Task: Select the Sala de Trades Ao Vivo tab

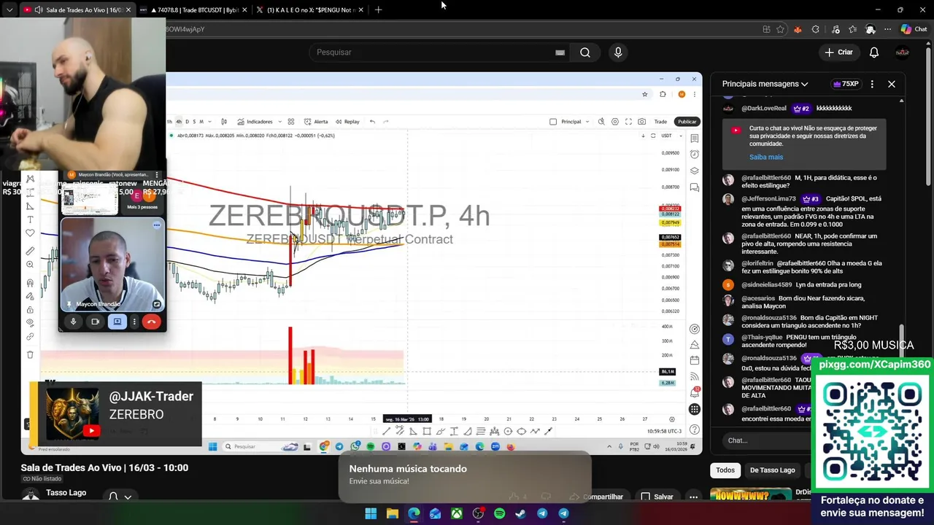Action: [77, 9]
